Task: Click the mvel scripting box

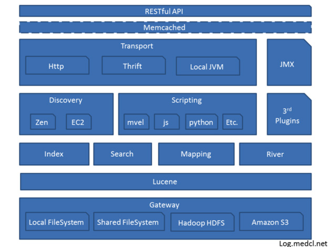Action: (x=136, y=122)
